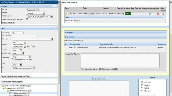Click the red Delete execution icon
Viewport: 172px width, 96px height.
click(x=158, y=14)
